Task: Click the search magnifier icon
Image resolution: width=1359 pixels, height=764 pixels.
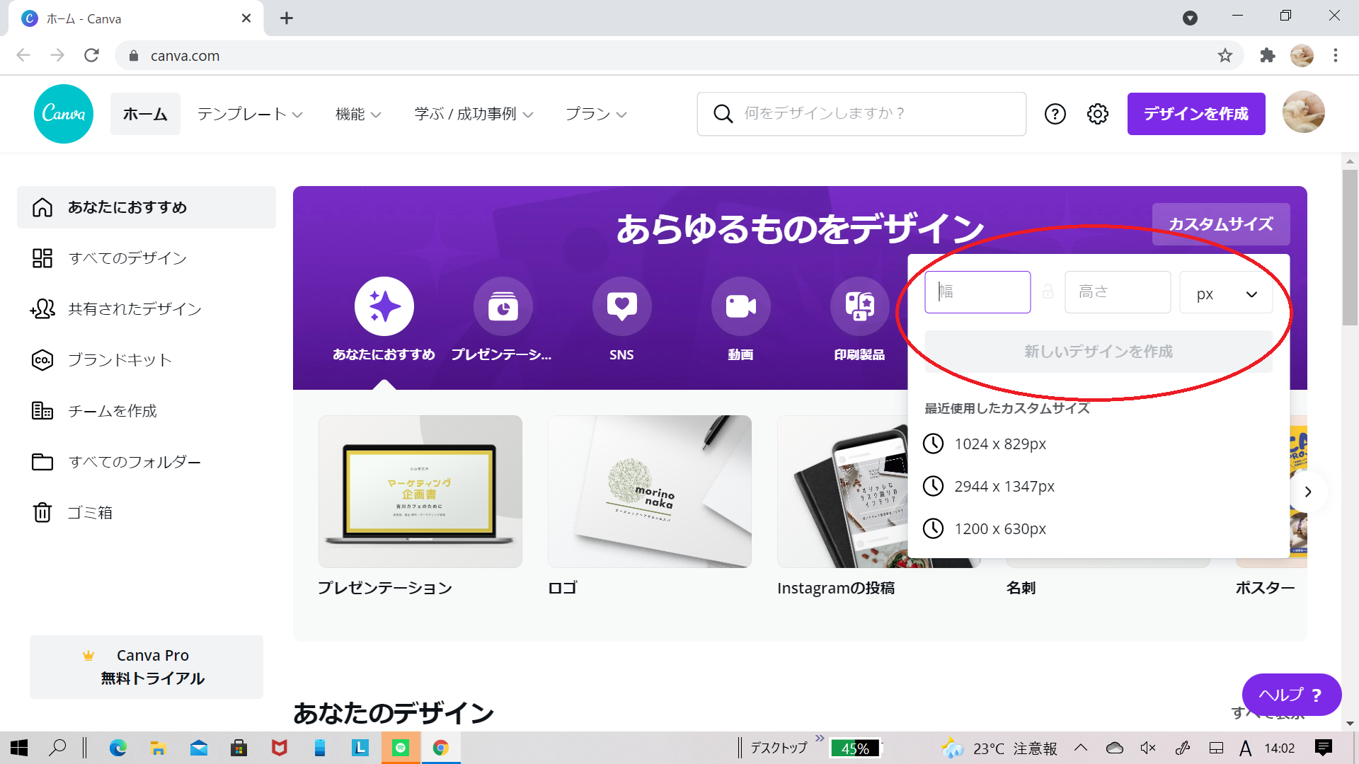Action: pos(723,114)
